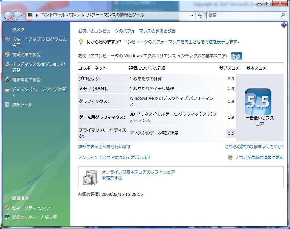
Task: Click the forward navigation arrow button
Action: 18,15
